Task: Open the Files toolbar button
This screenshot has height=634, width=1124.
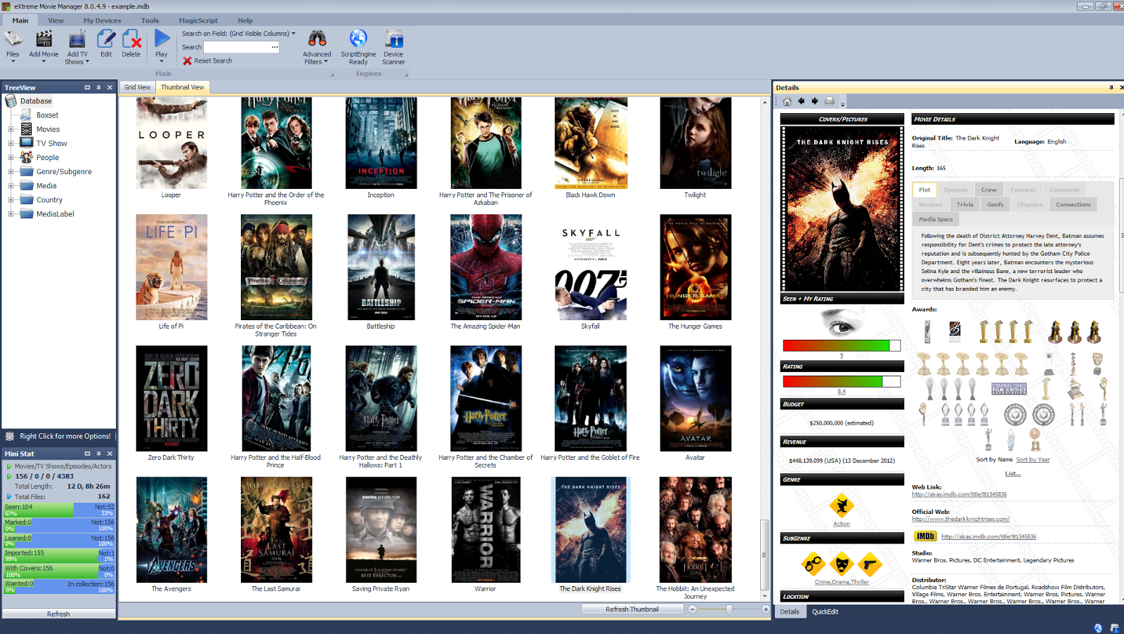Action: coord(13,46)
